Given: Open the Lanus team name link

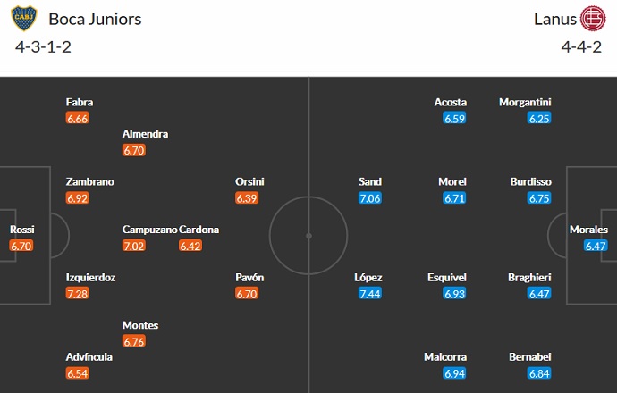Looking at the screenshot, I should 554,19.
